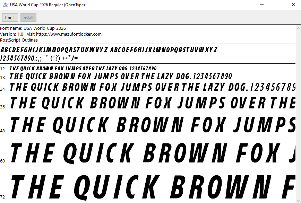Click the 24 point size label
Viewport: 301px width, 203px height.
pos(3,89)
